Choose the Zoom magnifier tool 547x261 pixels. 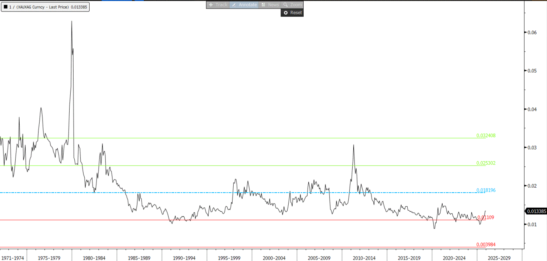pos(293,5)
